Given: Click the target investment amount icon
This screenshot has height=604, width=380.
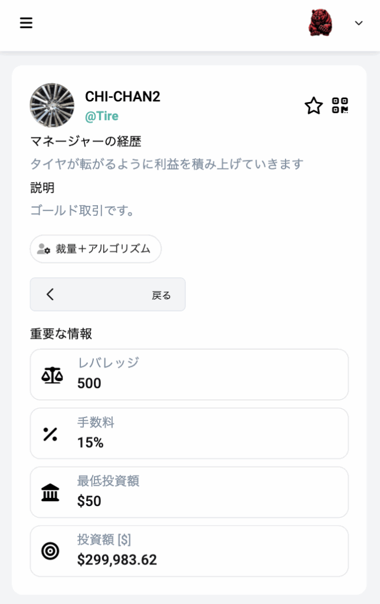Looking at the screenshot, I should (50, 551).
